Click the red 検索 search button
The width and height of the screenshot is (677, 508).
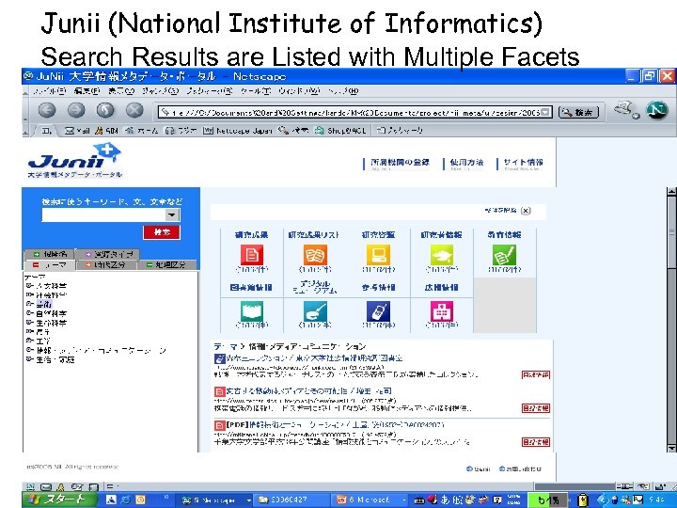[162, 232]
